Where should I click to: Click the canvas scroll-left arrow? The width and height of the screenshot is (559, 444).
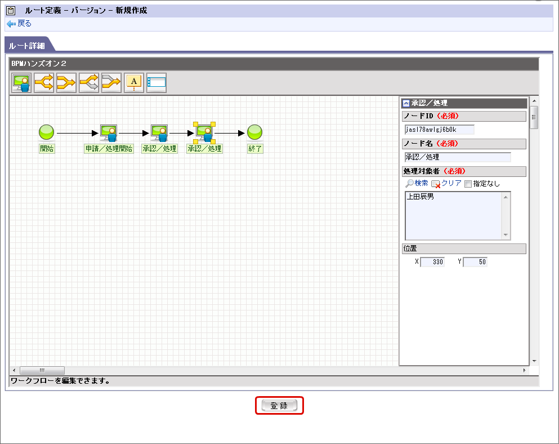(x=14, y=371)
